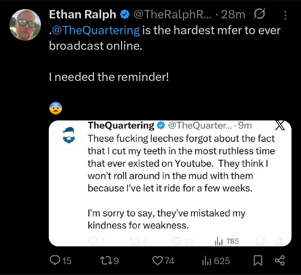The width and height of the screenshot is (301, 275).
Task: Open Ethan Ralph's profile picture
Action: pos(25,25)
